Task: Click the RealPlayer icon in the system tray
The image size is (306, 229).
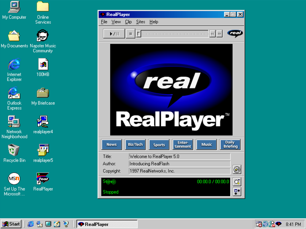Action: point(278,224)
